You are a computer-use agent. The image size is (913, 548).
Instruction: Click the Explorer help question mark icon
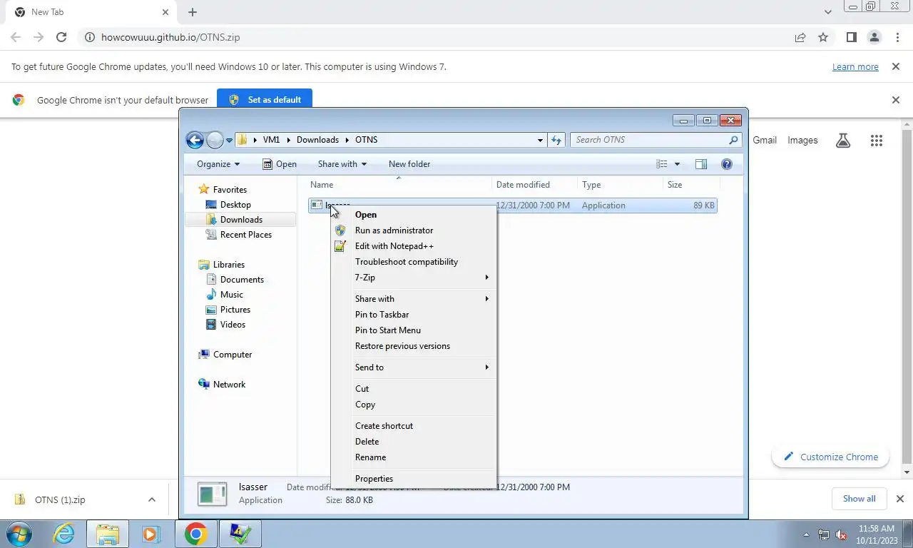(x=727, y=164)
